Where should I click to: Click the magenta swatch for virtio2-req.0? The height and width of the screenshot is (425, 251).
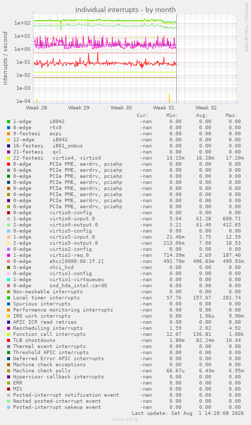[x=9, y=255]
